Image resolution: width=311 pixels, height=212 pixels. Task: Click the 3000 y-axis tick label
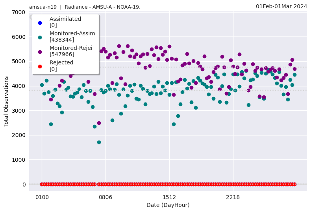19,111
